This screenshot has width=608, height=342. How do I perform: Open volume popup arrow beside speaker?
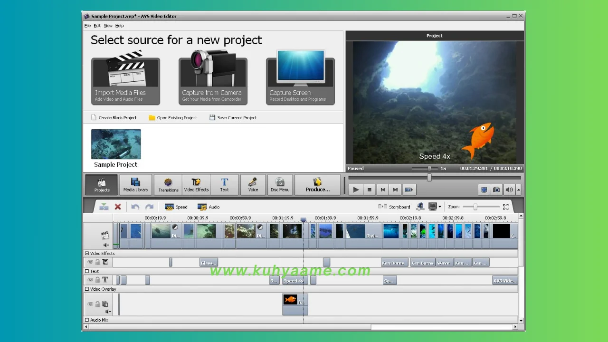point(518,190)
